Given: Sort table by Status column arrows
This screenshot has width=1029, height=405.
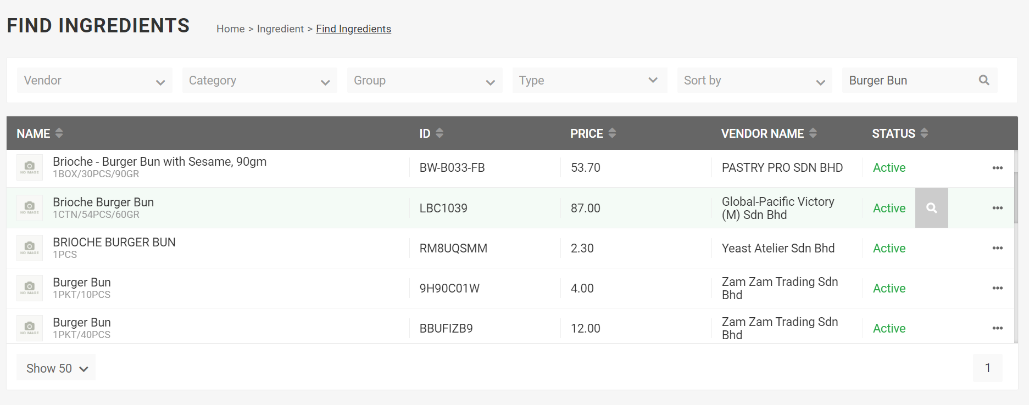Looking at the screenshot, I should click(x=924, y=133).
